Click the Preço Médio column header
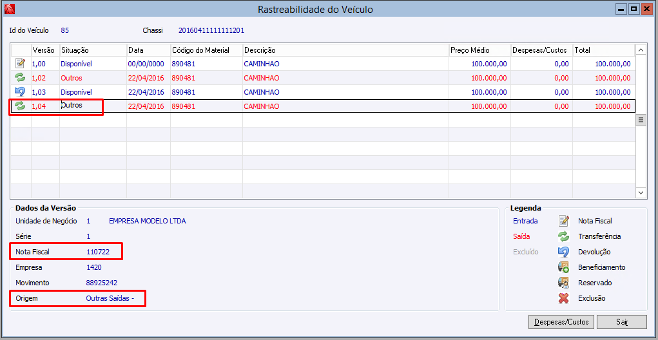The width and height of the screenshot is (658, 340). (479, 50)
